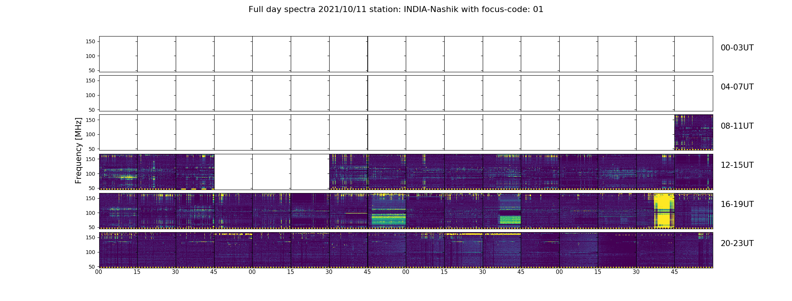792x301 pixels.
Task: Select the '04-07UT' row label
Action: point(737,87)
